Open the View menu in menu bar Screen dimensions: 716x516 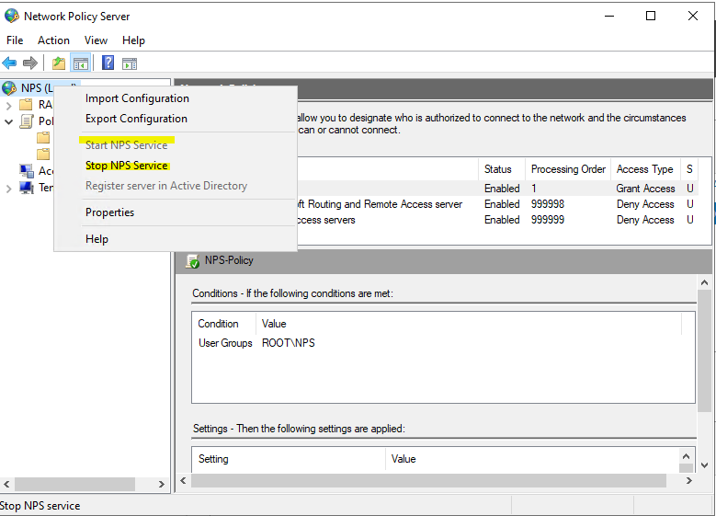[x=96, y=40]
